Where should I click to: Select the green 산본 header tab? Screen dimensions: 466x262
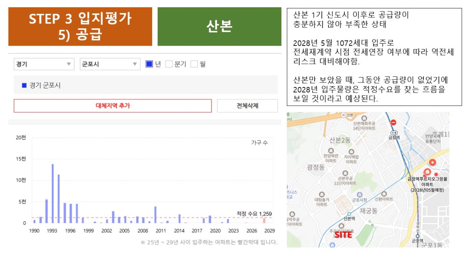219,26
